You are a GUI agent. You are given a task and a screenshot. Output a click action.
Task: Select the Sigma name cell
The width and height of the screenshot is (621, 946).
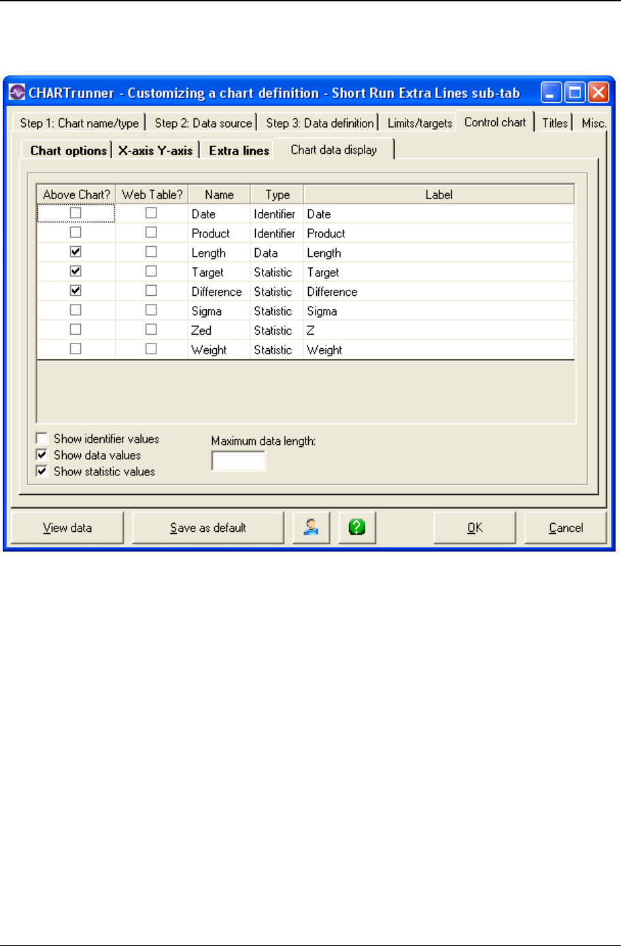point(219,311)
